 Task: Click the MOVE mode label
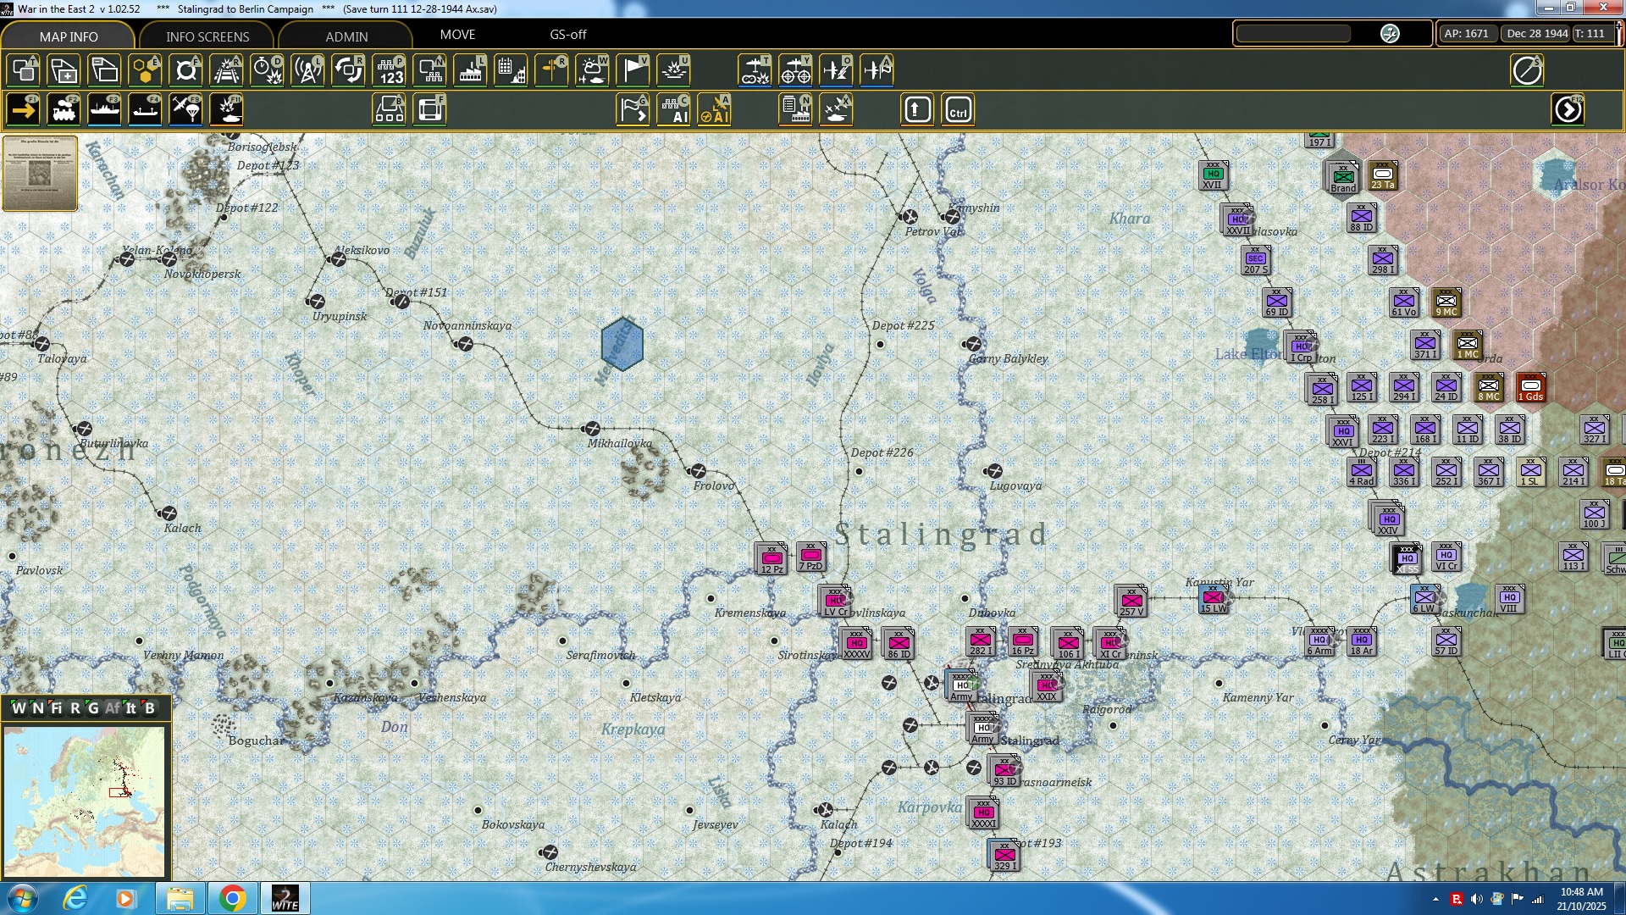457,35
